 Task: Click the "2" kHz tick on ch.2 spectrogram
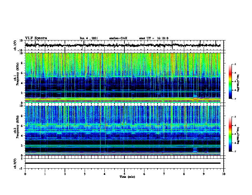pyautogui.click(x=22, y=146)
